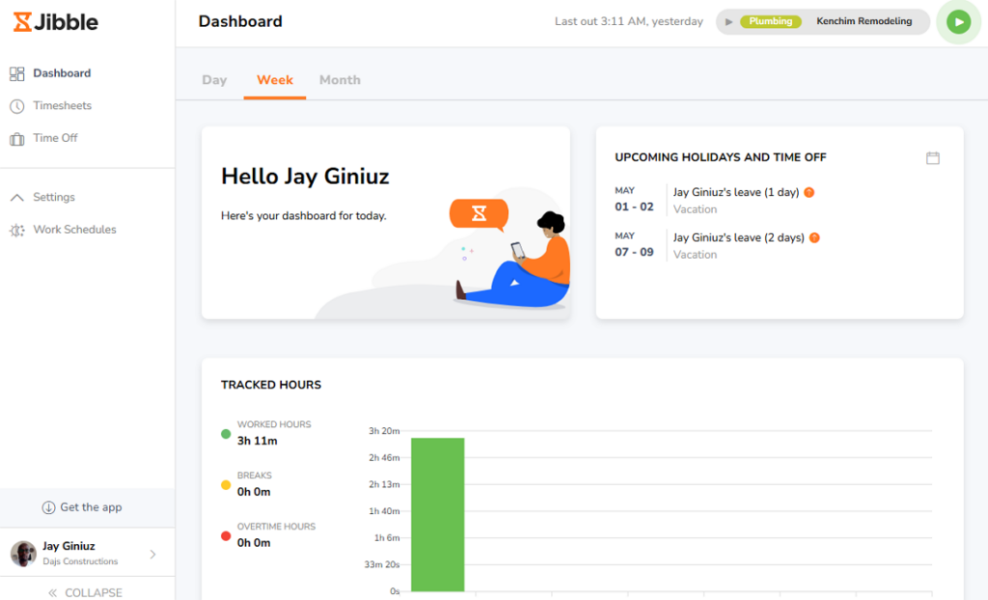Viewport: 988px width, 600px height.
Task: Click 'Last out 3:11 AM, yesterday' text
Action: click(x=628, y=21)
